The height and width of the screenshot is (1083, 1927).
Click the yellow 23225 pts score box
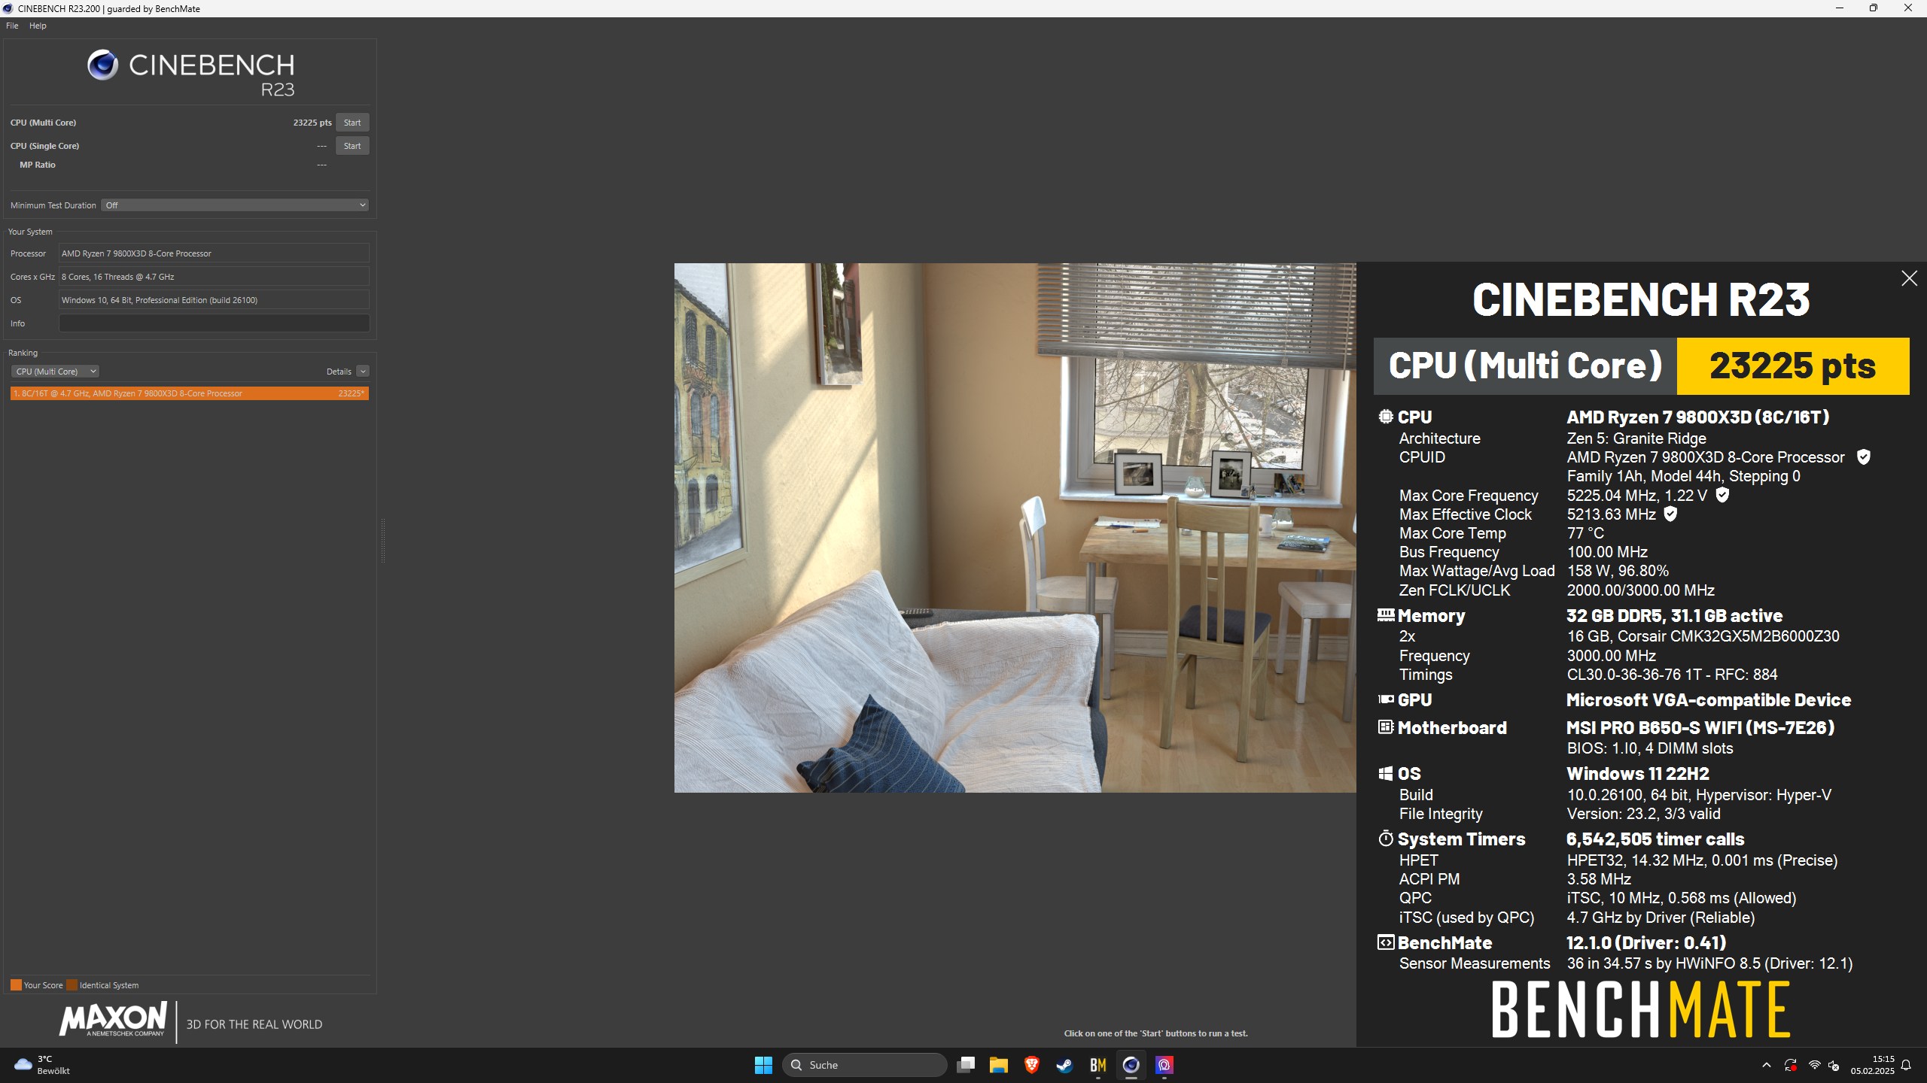pos(1793,366)
